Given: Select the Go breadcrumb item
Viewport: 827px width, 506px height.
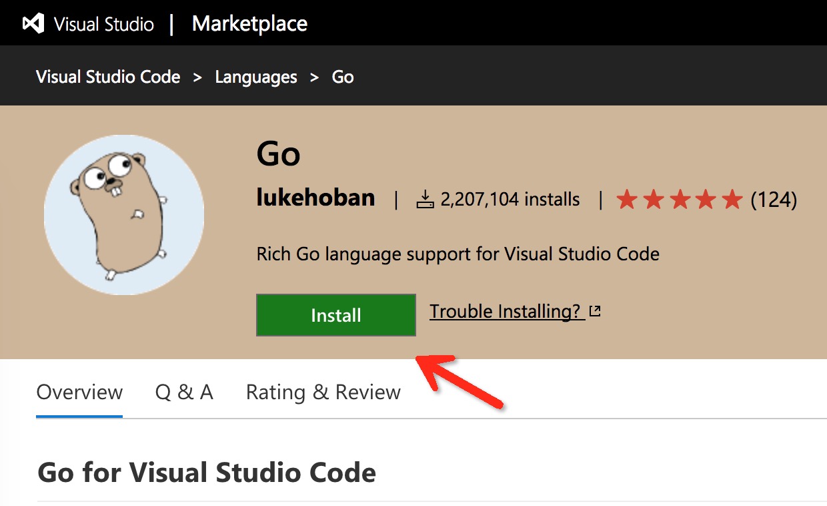Looking at the screenshot, I should click(343, 77).
